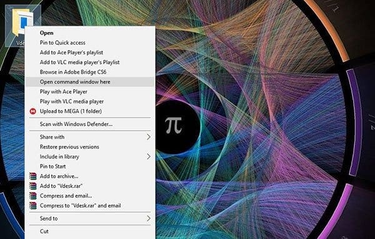
Task: Choose Compress and email... entry
Action: click(90, 196)
